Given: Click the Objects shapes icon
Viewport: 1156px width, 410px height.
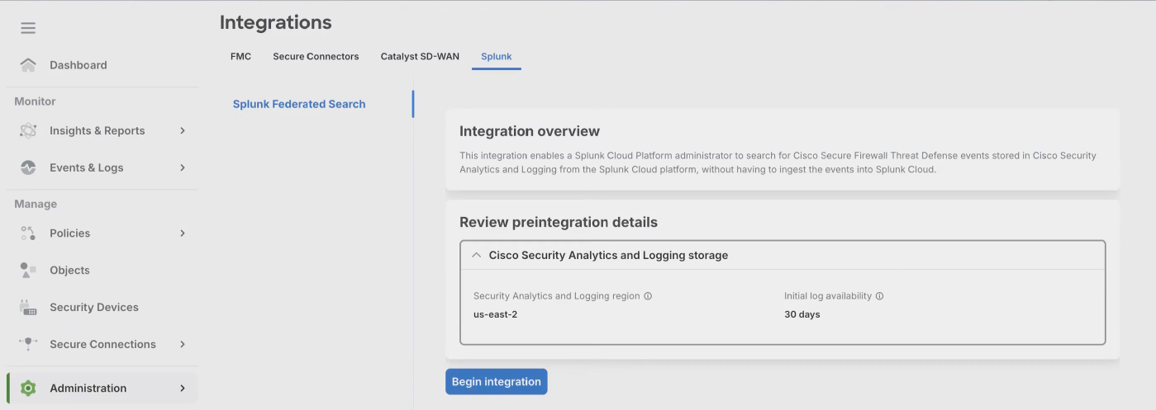Looking at the screenshot, I should 28,270.
